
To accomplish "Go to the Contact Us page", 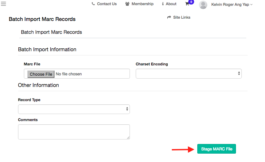I will tap(107, 4).
